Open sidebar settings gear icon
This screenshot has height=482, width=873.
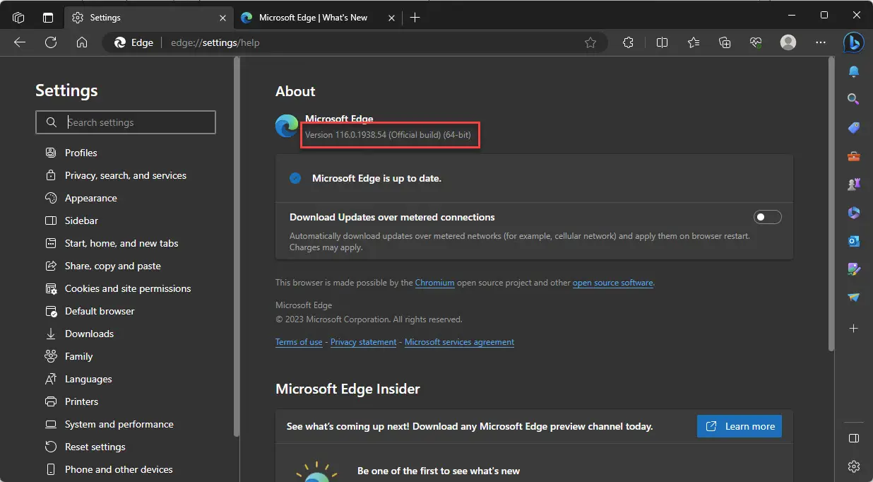tap(854, 466)
